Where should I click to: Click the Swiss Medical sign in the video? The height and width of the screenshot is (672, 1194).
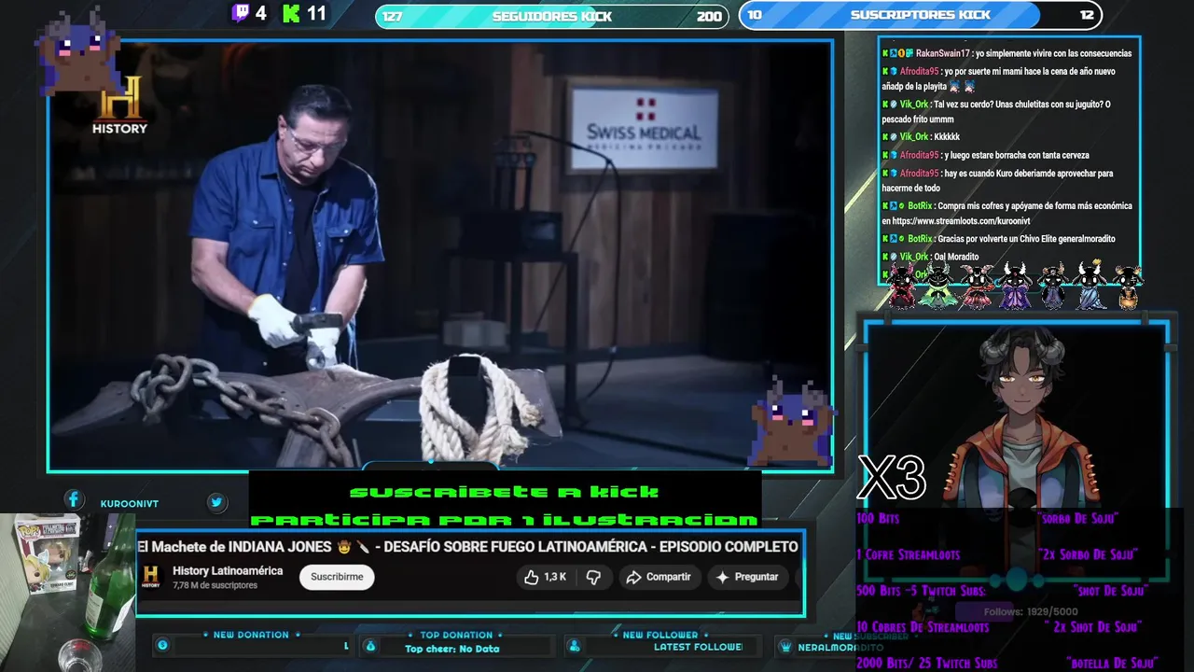(644, 128)
